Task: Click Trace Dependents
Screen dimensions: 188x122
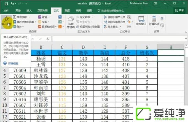Action: (x=114, y=22)
